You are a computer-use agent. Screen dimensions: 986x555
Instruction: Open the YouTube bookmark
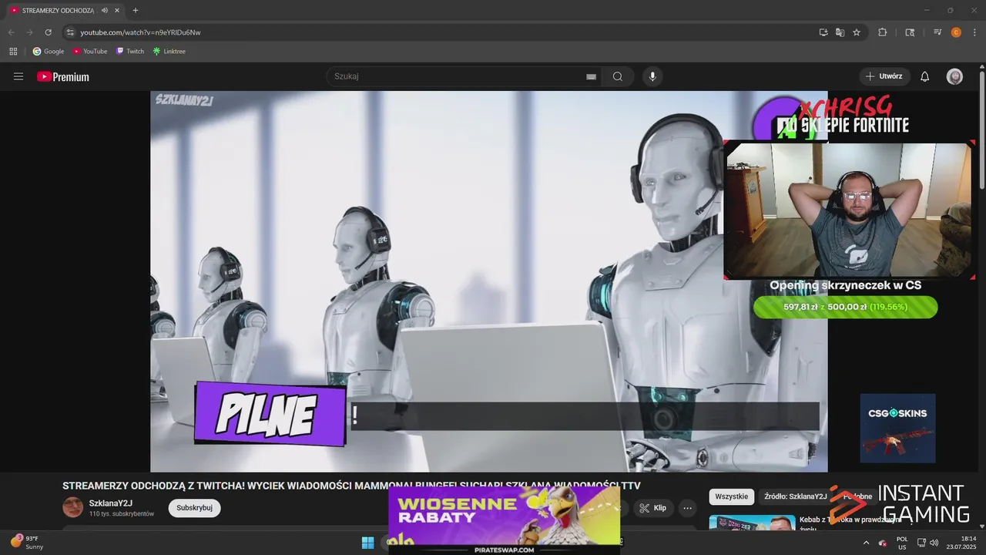pos(90,52)
